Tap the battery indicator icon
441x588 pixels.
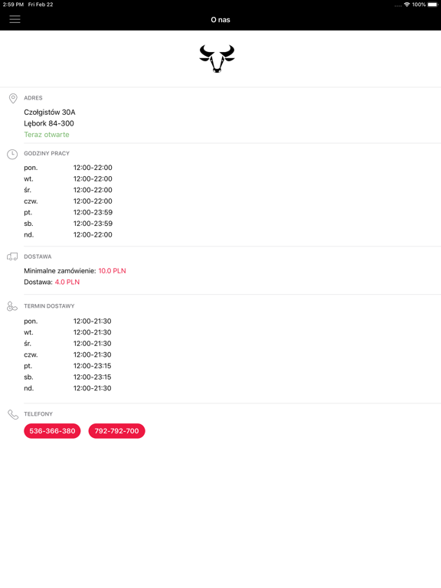pyautogui.click(x=433, y=5)
